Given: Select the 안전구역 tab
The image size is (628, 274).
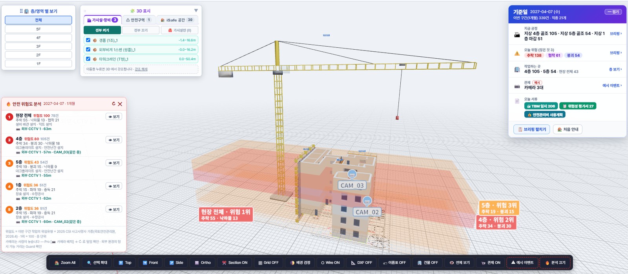Looking at the screenshot, I should coord(138,20).
